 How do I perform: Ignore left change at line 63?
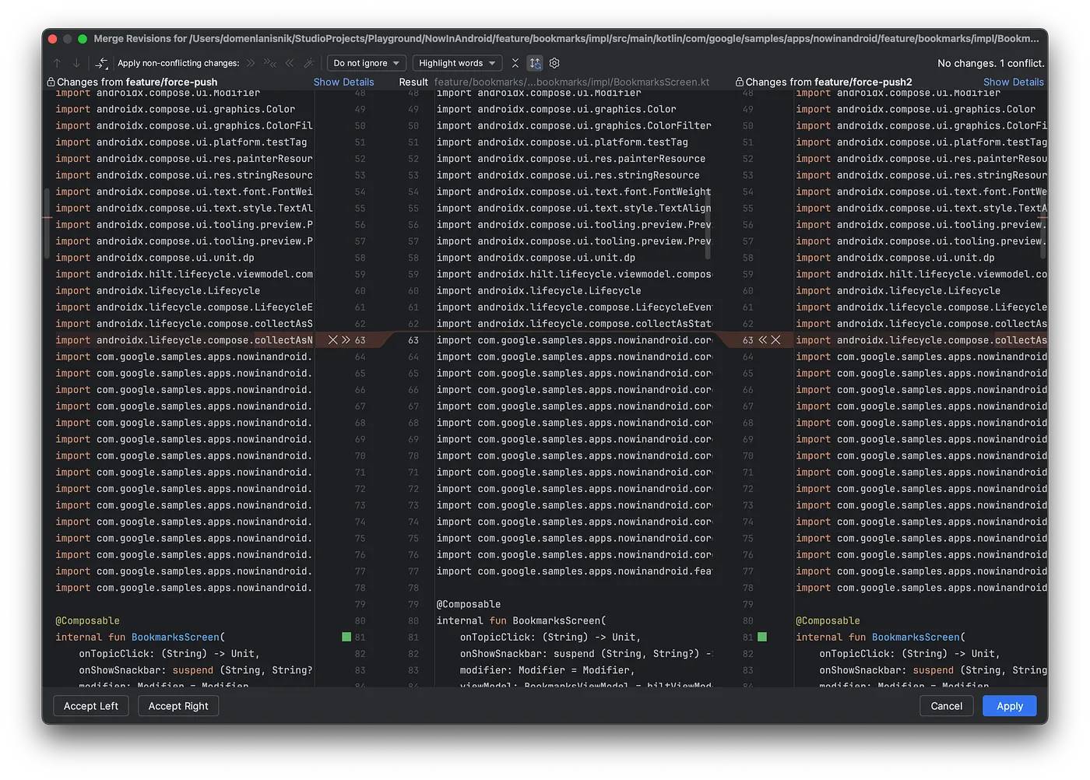pos(333,340)
